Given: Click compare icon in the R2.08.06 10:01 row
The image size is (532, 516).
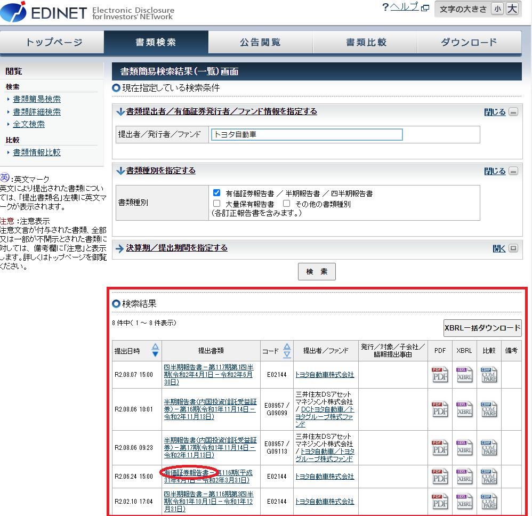Looking at the screenshot, I should pyautogui.click(x=489, y=409).
